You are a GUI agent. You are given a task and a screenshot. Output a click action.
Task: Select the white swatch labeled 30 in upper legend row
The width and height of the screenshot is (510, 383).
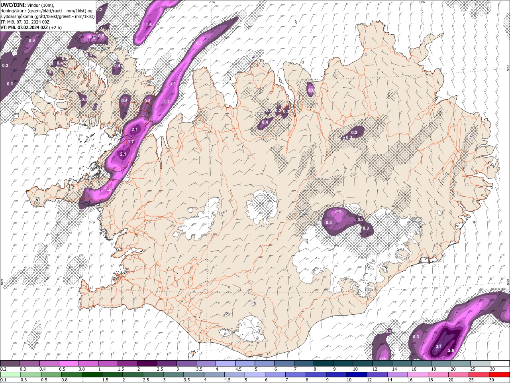pos(500,363)
